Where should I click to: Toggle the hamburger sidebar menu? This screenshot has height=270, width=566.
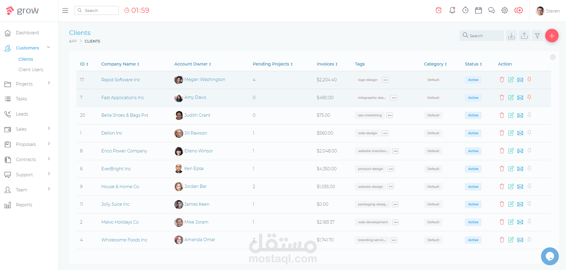click(x=65, y=10)
